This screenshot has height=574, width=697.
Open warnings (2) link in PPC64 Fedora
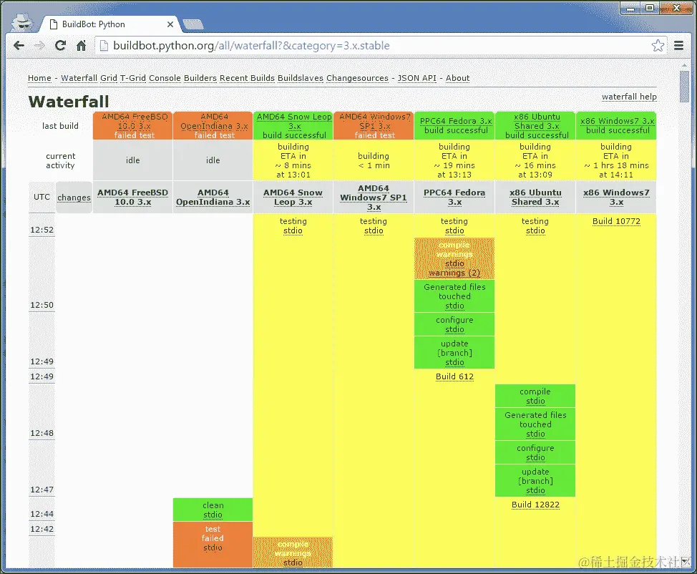click(x=454, y=273)
